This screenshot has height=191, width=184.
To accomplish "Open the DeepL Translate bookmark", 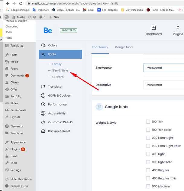I will point(66,10).
